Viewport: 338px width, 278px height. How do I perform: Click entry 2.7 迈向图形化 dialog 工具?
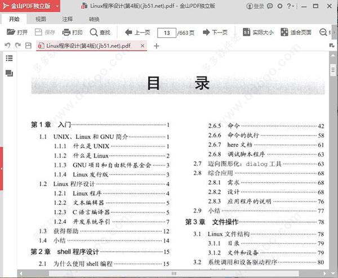(x=259, y=164)
